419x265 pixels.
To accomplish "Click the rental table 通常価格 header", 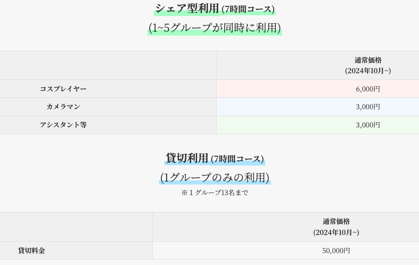I will click(x=336, y=221).
